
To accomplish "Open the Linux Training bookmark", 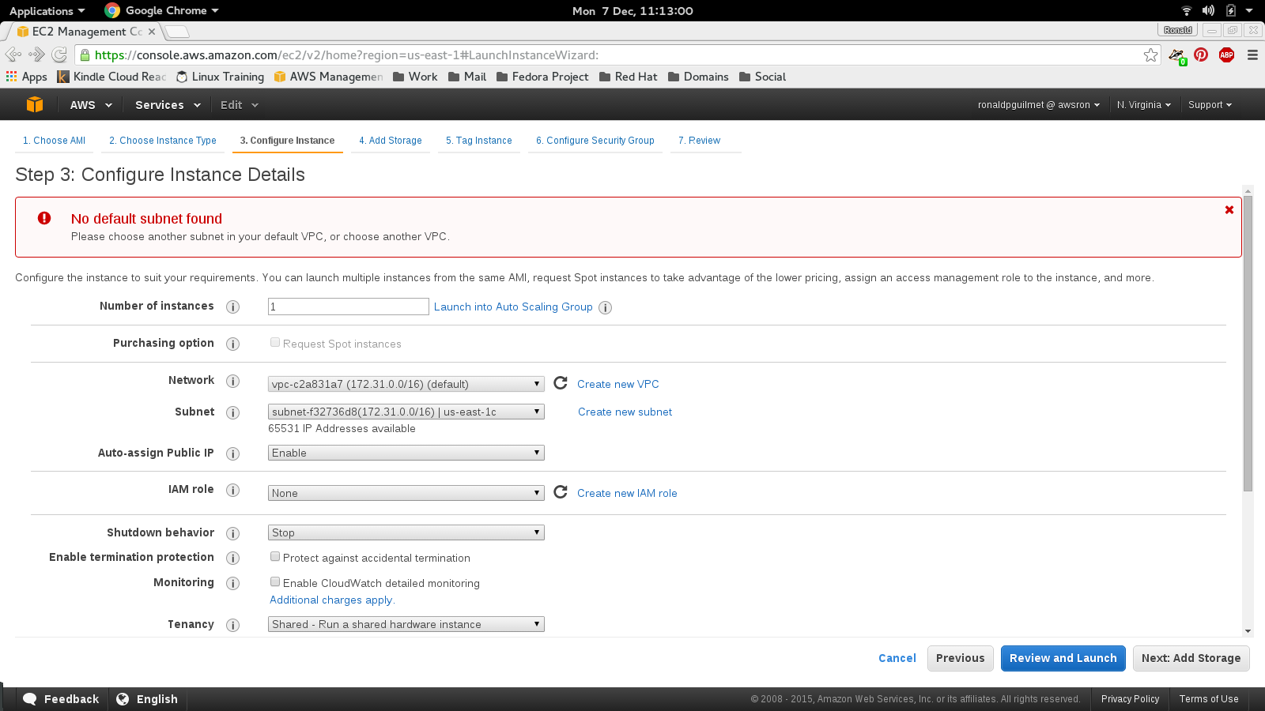I will [220, 77].
